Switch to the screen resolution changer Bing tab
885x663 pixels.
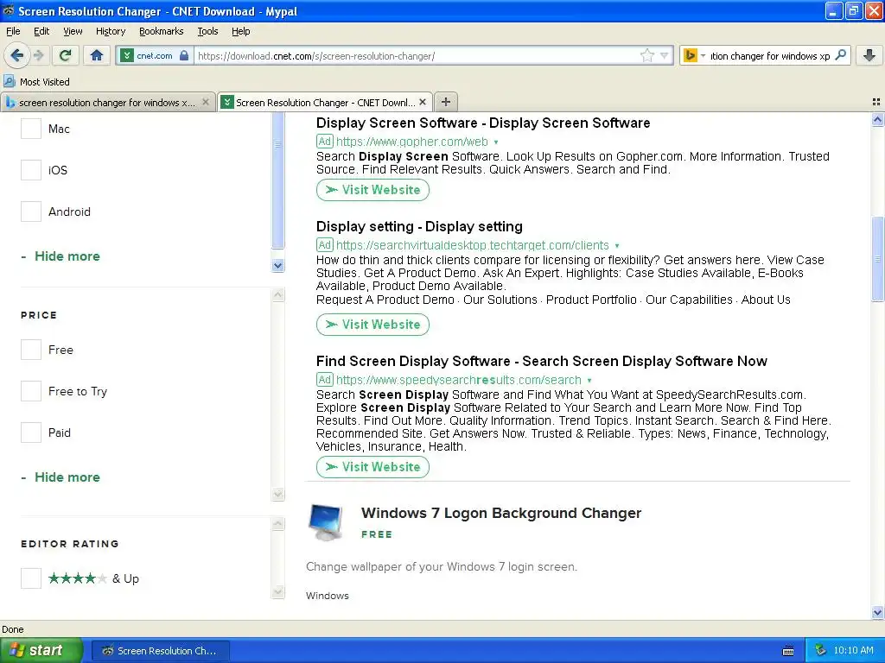pos(108,102)
